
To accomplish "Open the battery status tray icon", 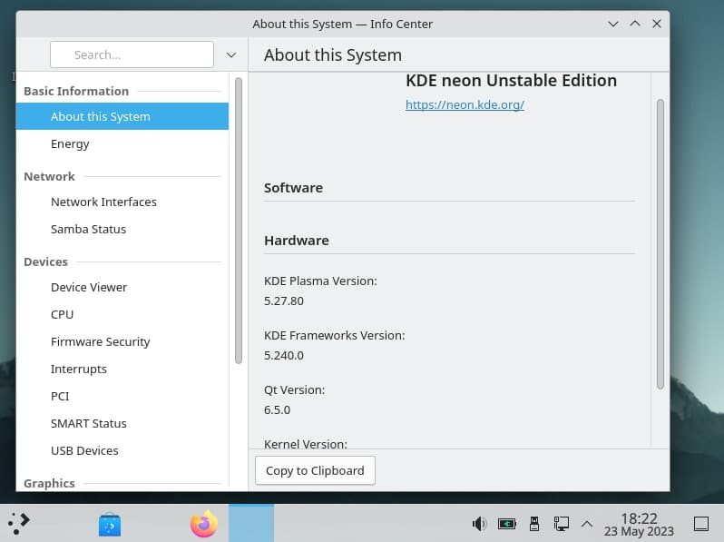I will click(x=507, y=524).
